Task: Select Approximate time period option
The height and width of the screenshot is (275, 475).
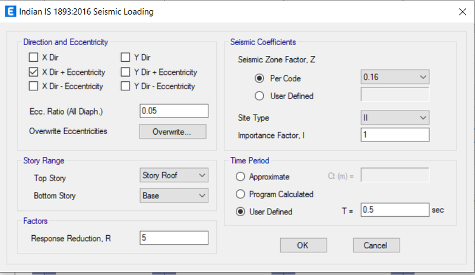Action: click(x=240, y=177)
